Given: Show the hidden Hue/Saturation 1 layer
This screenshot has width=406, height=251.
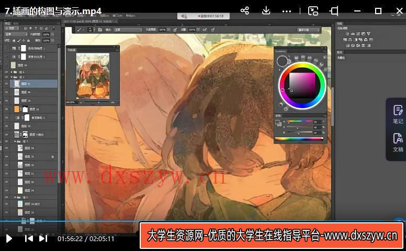Looking at the screenshot, I should coord(6,49).
